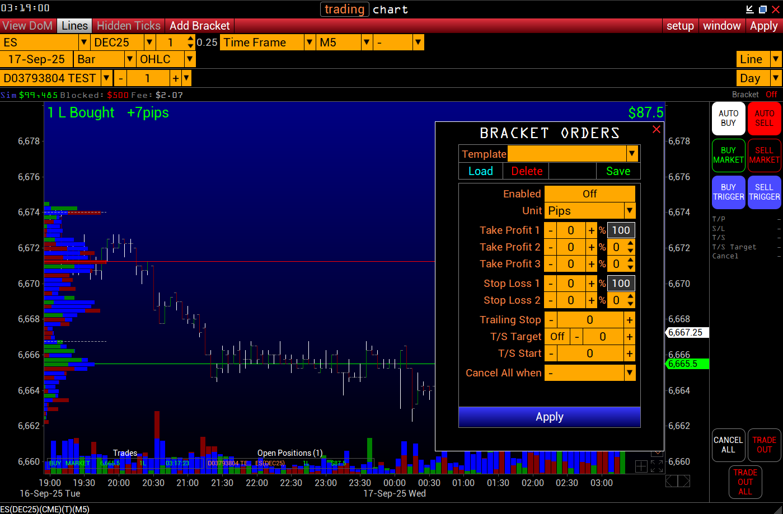Open the View DoM tab
The image size is (783, 514).
click(x=27, y=26)
